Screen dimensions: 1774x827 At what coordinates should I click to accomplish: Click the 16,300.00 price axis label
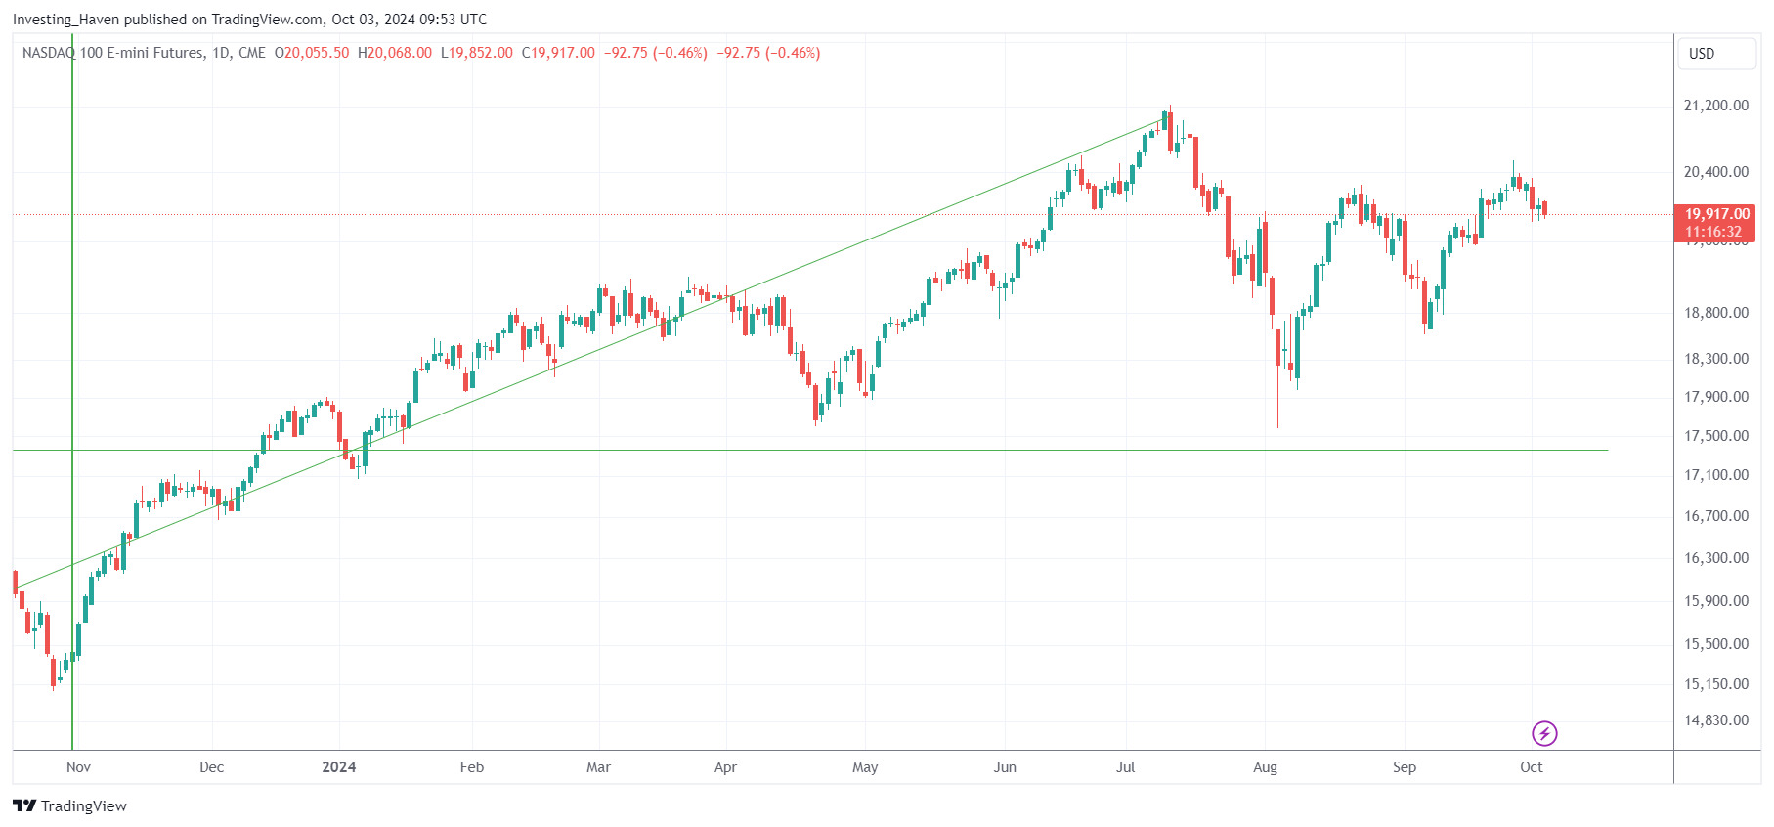click(1716, 558)
